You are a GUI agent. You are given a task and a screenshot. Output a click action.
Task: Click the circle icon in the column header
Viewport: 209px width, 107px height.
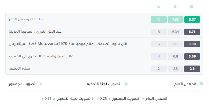pos(175,6)
